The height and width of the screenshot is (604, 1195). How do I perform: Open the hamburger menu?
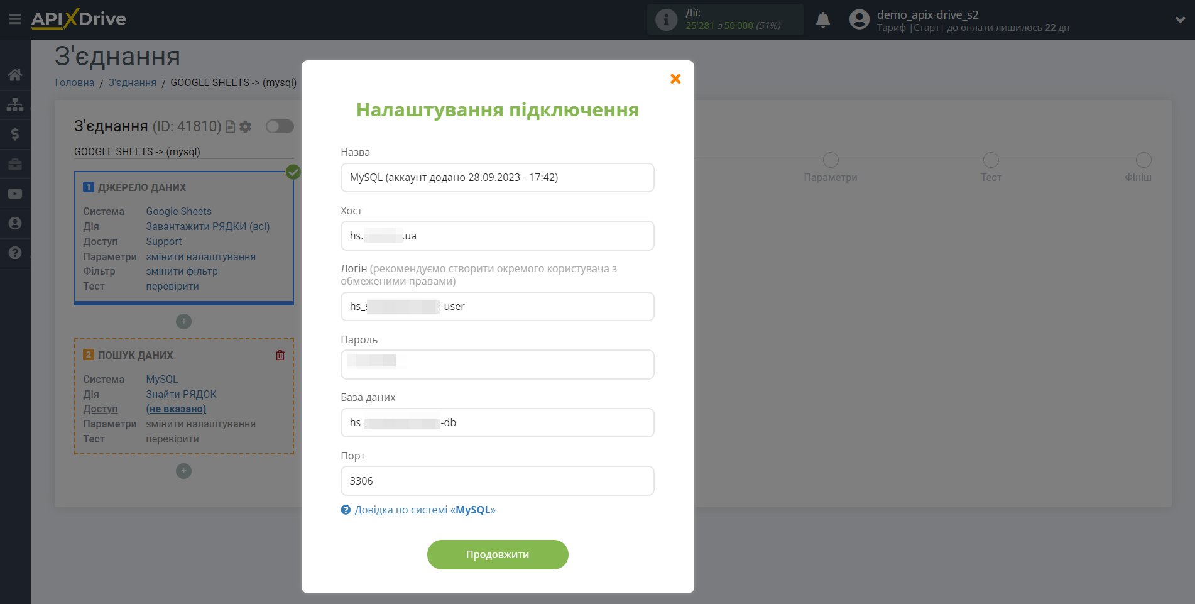(15, 19)
